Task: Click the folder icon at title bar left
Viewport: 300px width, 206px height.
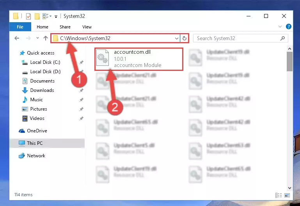Action: pyautogui.click(x=16, y=16)
